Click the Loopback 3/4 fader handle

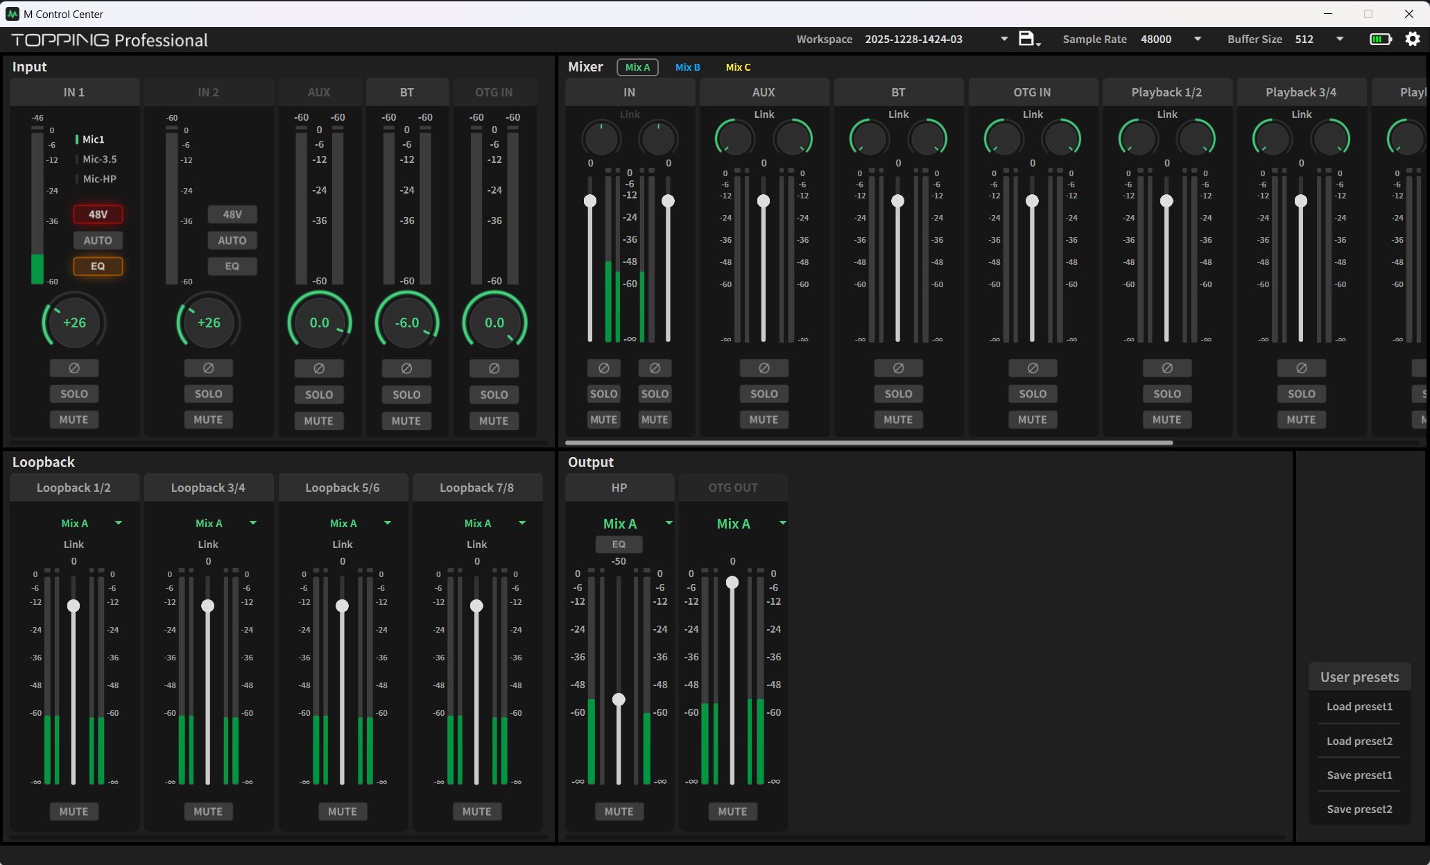(207, 606)
